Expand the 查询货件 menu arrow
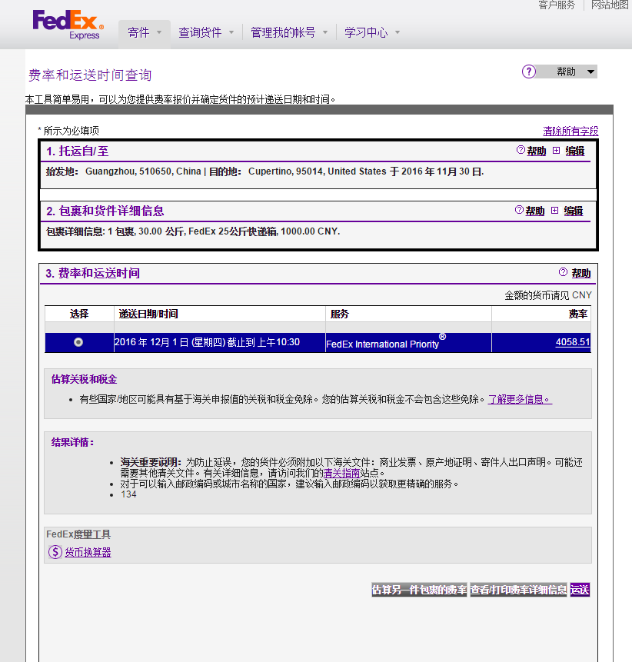Image resolution: width=632 pixels, height=662 pixels. point(231,32)
